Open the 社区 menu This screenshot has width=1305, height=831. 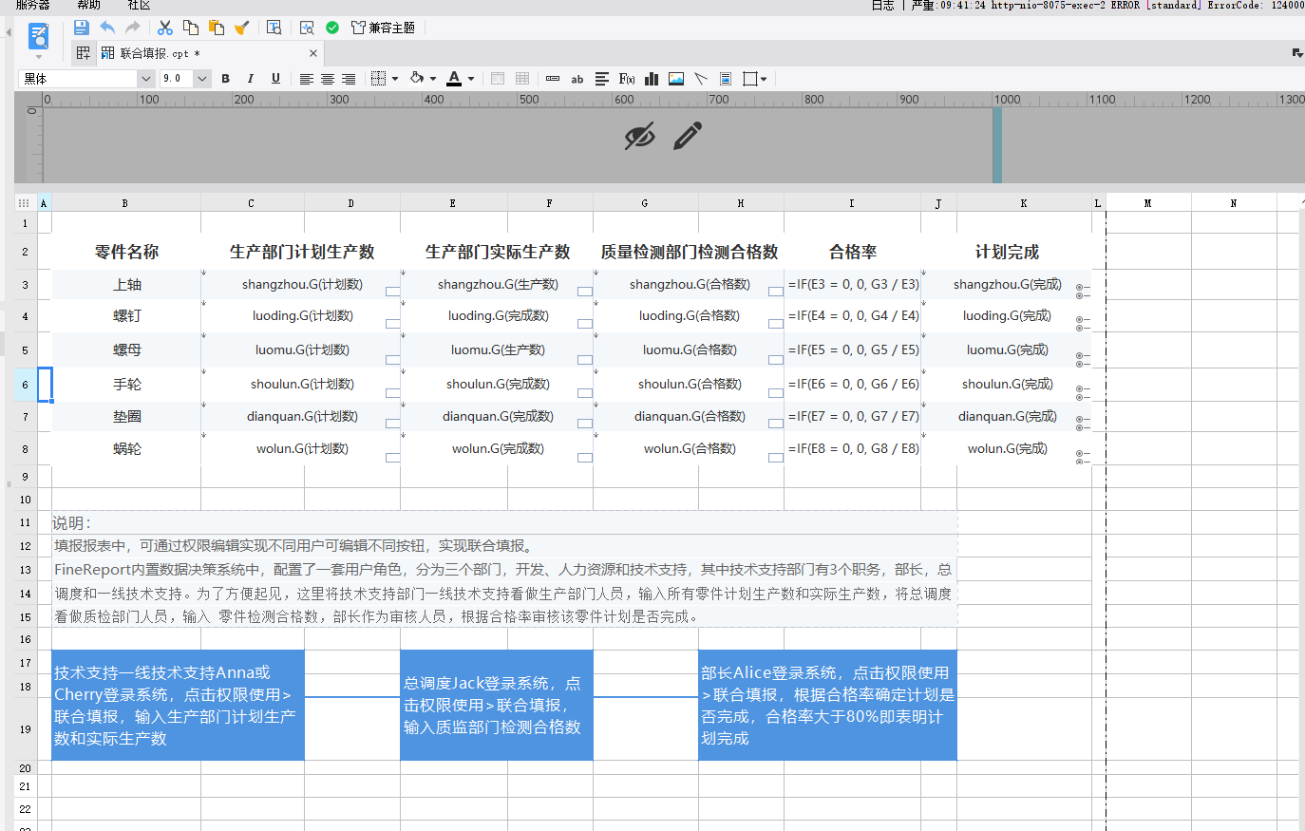click(x=140, y=5)
